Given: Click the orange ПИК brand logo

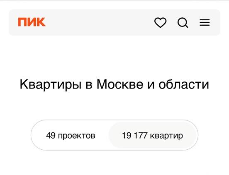Looking at the screenshot, I should (x=32, y=22).
